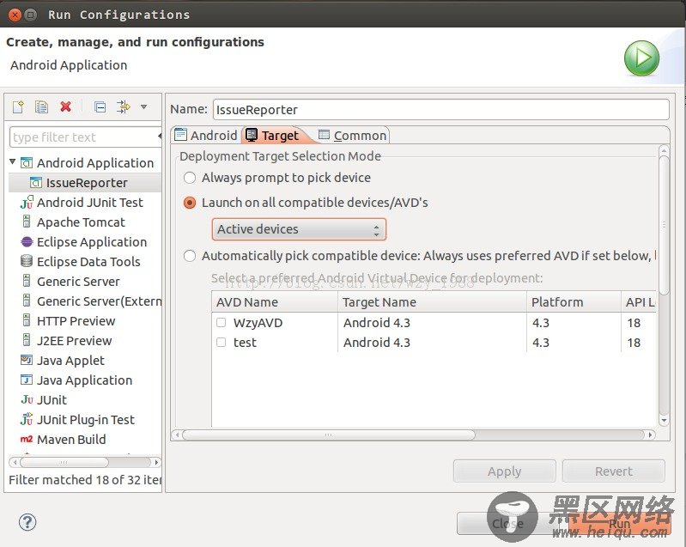Click the Java Applet icon
Viewport: 686px width, 547px height.
tap(27, 360)
